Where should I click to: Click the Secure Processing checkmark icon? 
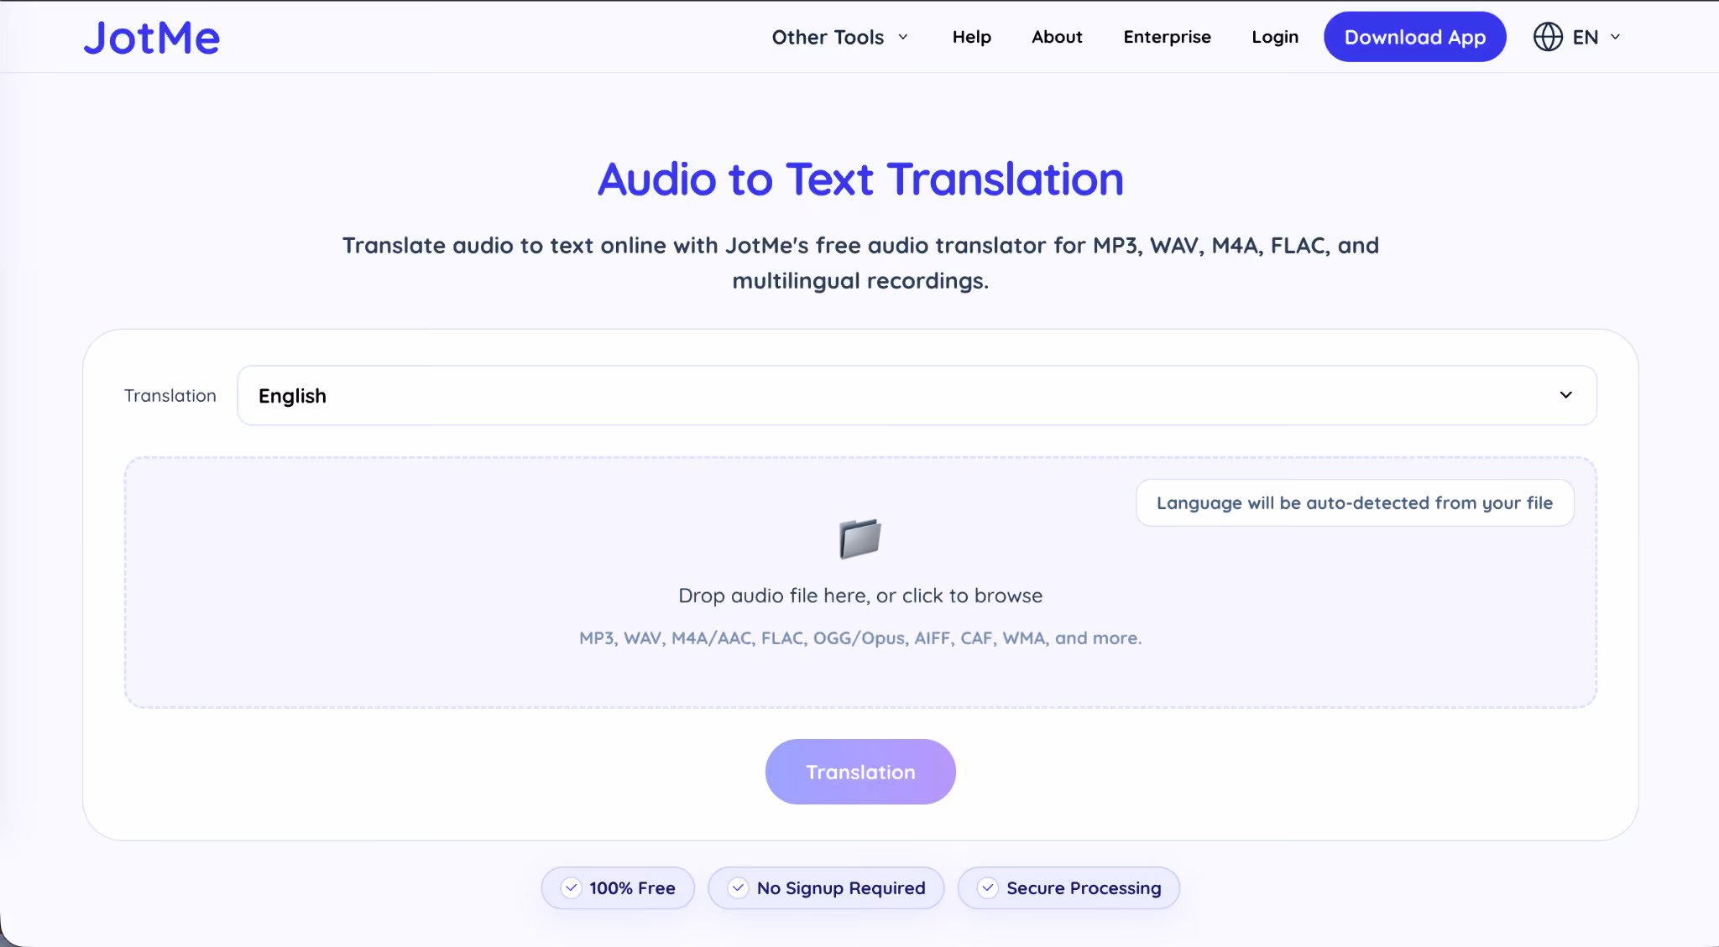point(988,888)
